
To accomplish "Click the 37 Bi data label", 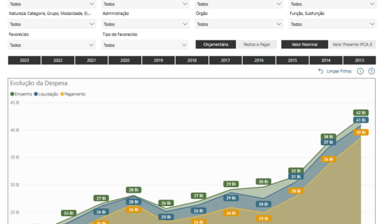I will point(328,142).
